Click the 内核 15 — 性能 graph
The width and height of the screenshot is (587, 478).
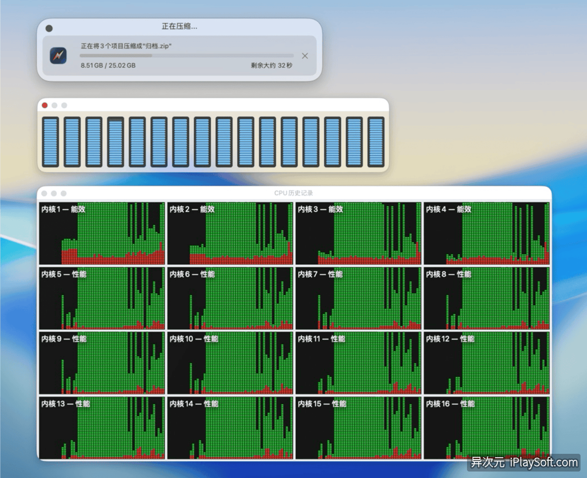point(358,427)
